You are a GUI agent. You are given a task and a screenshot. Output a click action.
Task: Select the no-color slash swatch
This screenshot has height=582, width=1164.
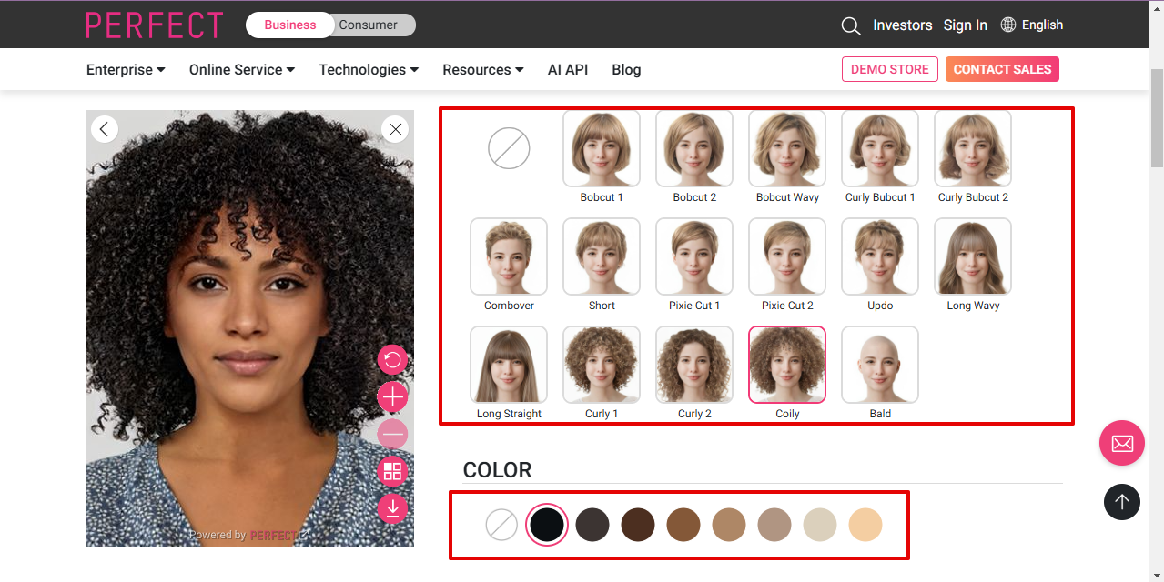click(501, 525)
